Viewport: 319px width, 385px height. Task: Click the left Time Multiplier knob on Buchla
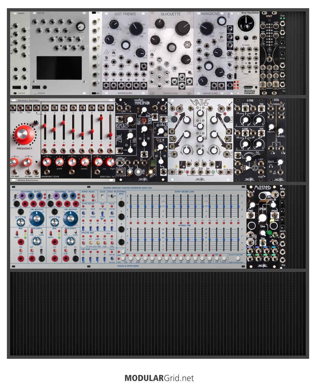(x=37, y=218)
